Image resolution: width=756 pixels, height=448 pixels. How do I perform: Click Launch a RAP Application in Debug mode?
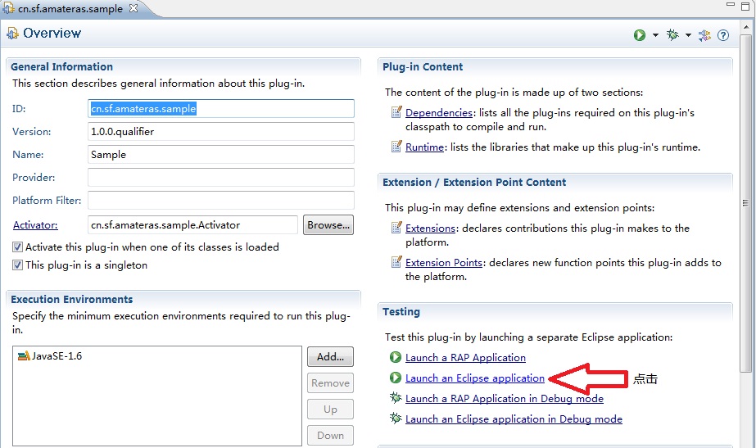pos(505,398)
